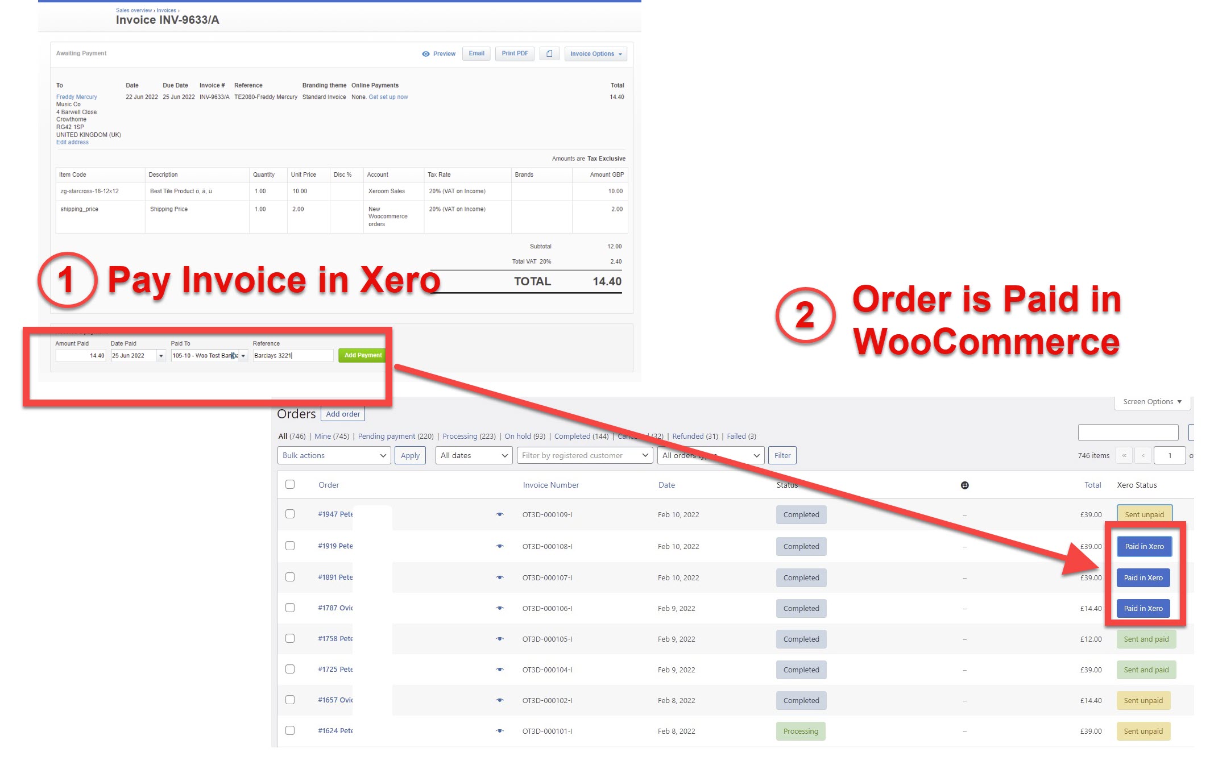Tick the select-all orders checkbox

[290, 484]
